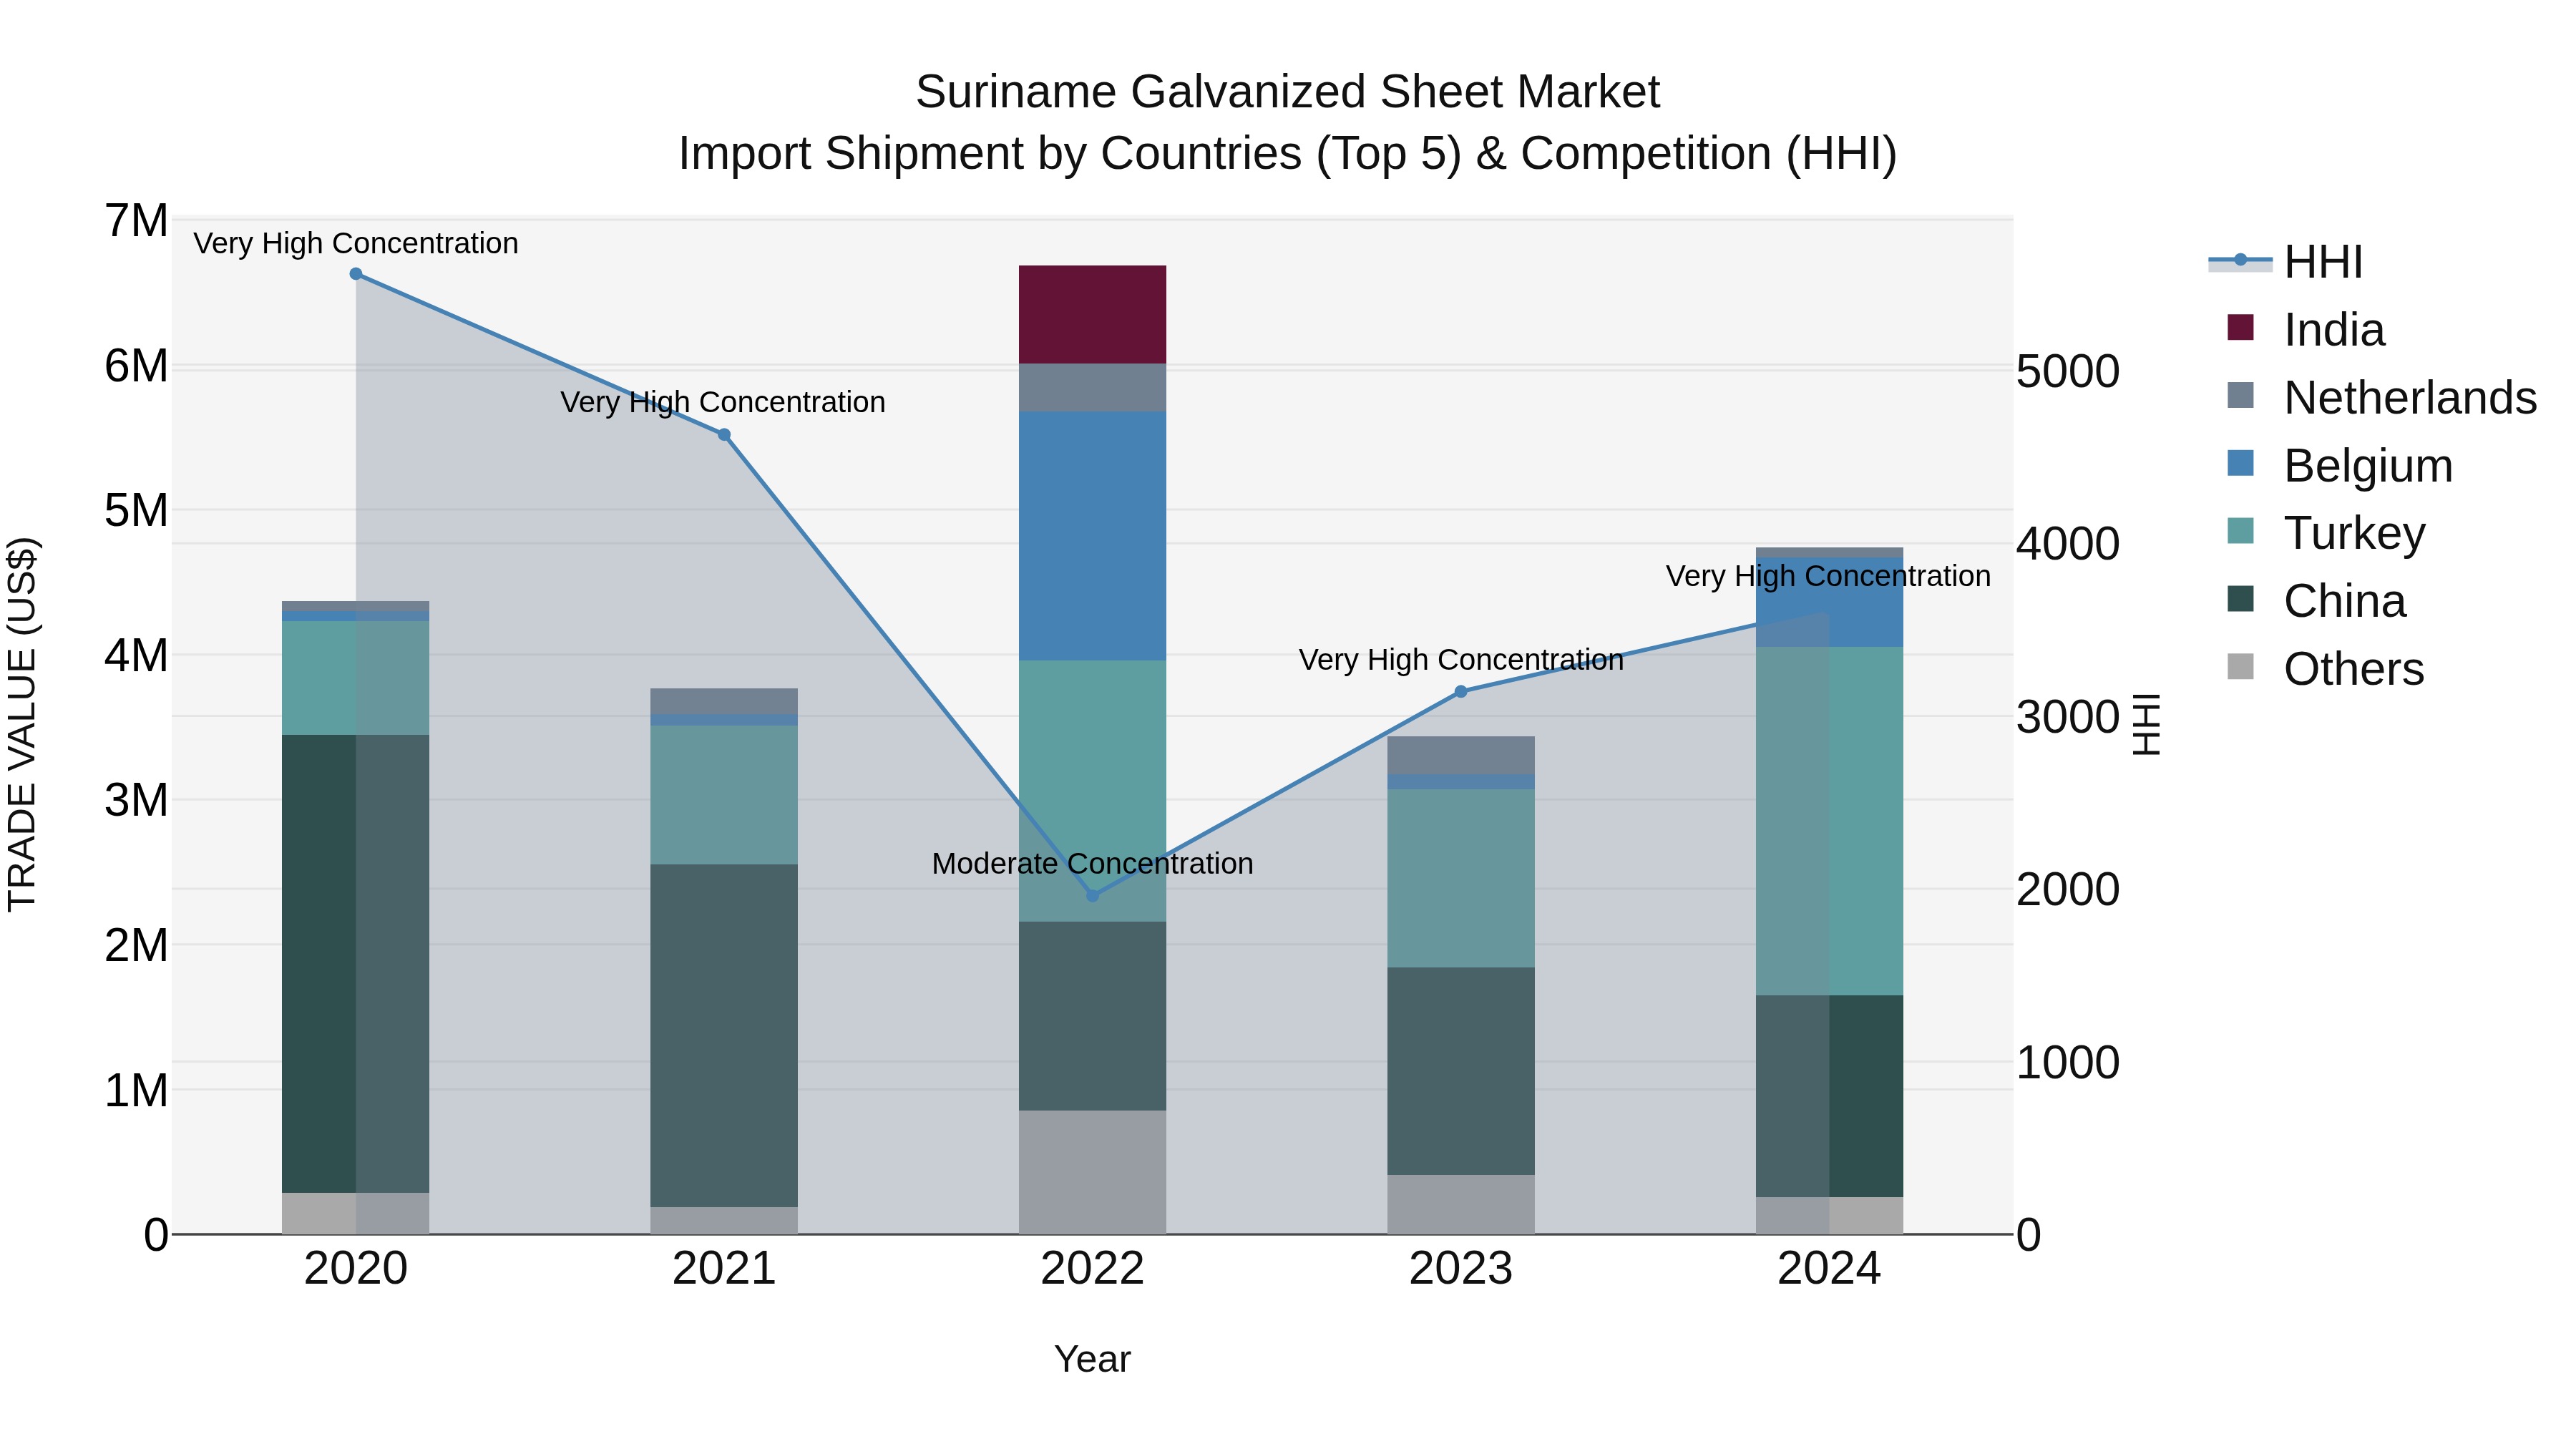Screen dimensions: 2576x1449
Task: Click the China dark green legend swatch
Action: 2241,599
